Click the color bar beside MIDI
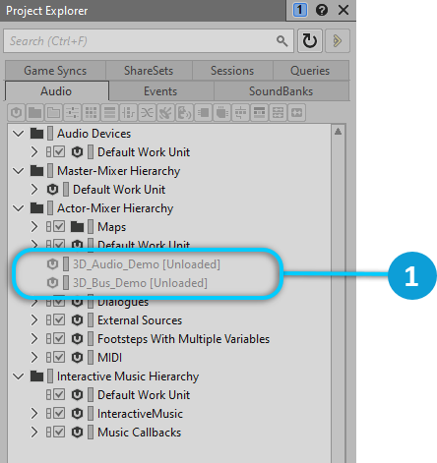 point(91,357)
